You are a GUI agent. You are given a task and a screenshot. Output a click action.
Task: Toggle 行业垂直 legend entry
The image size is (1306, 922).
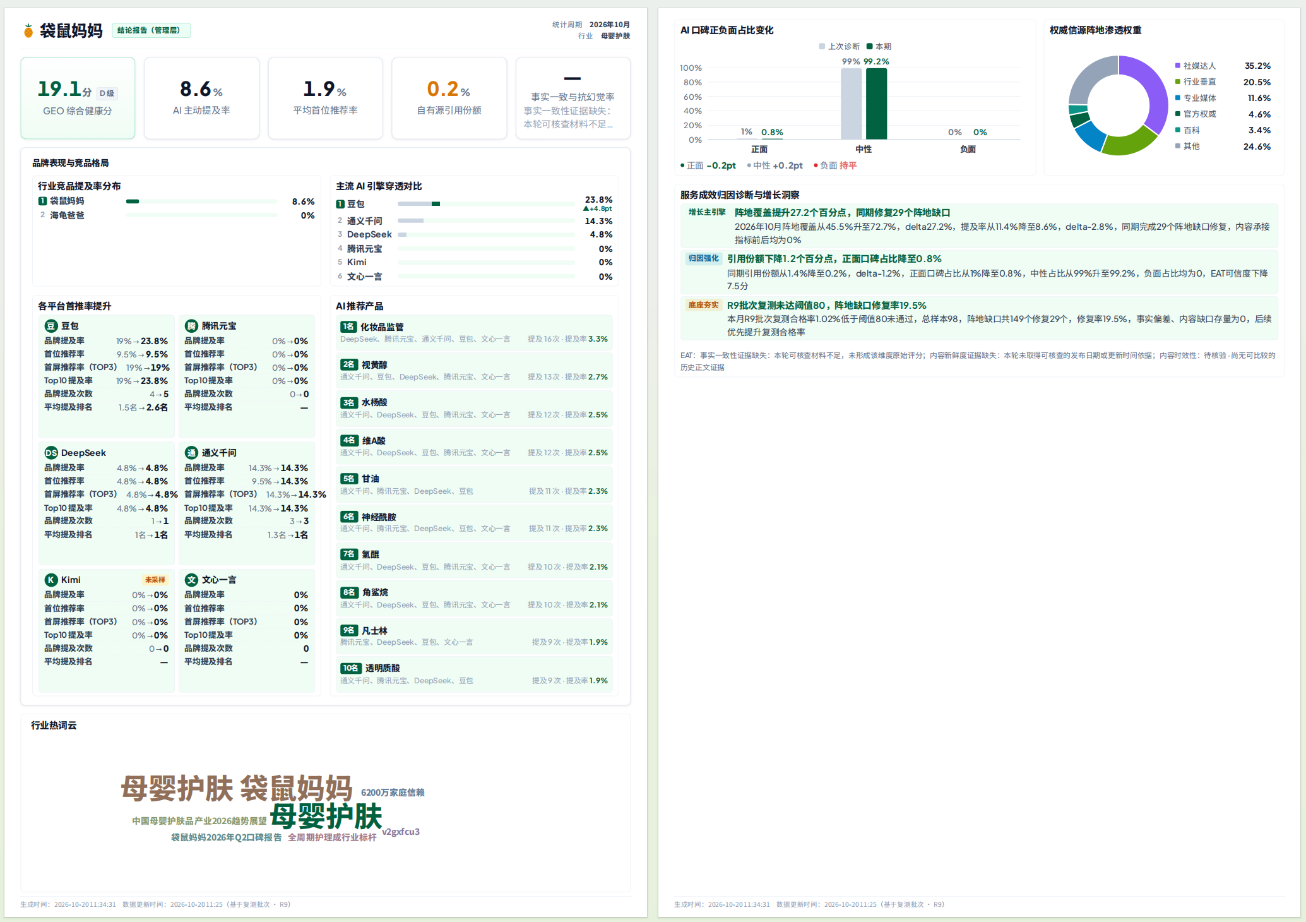click(x=1195, y=82)
